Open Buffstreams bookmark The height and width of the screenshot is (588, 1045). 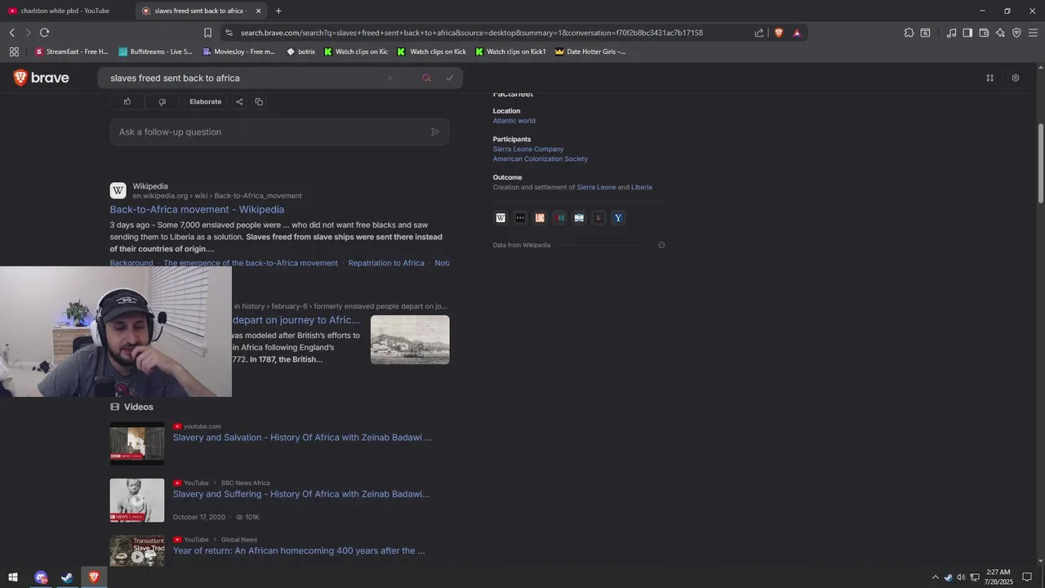click(x=155, y=51)
